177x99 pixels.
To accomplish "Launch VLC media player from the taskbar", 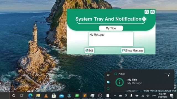I will click(x=46, y=96).
